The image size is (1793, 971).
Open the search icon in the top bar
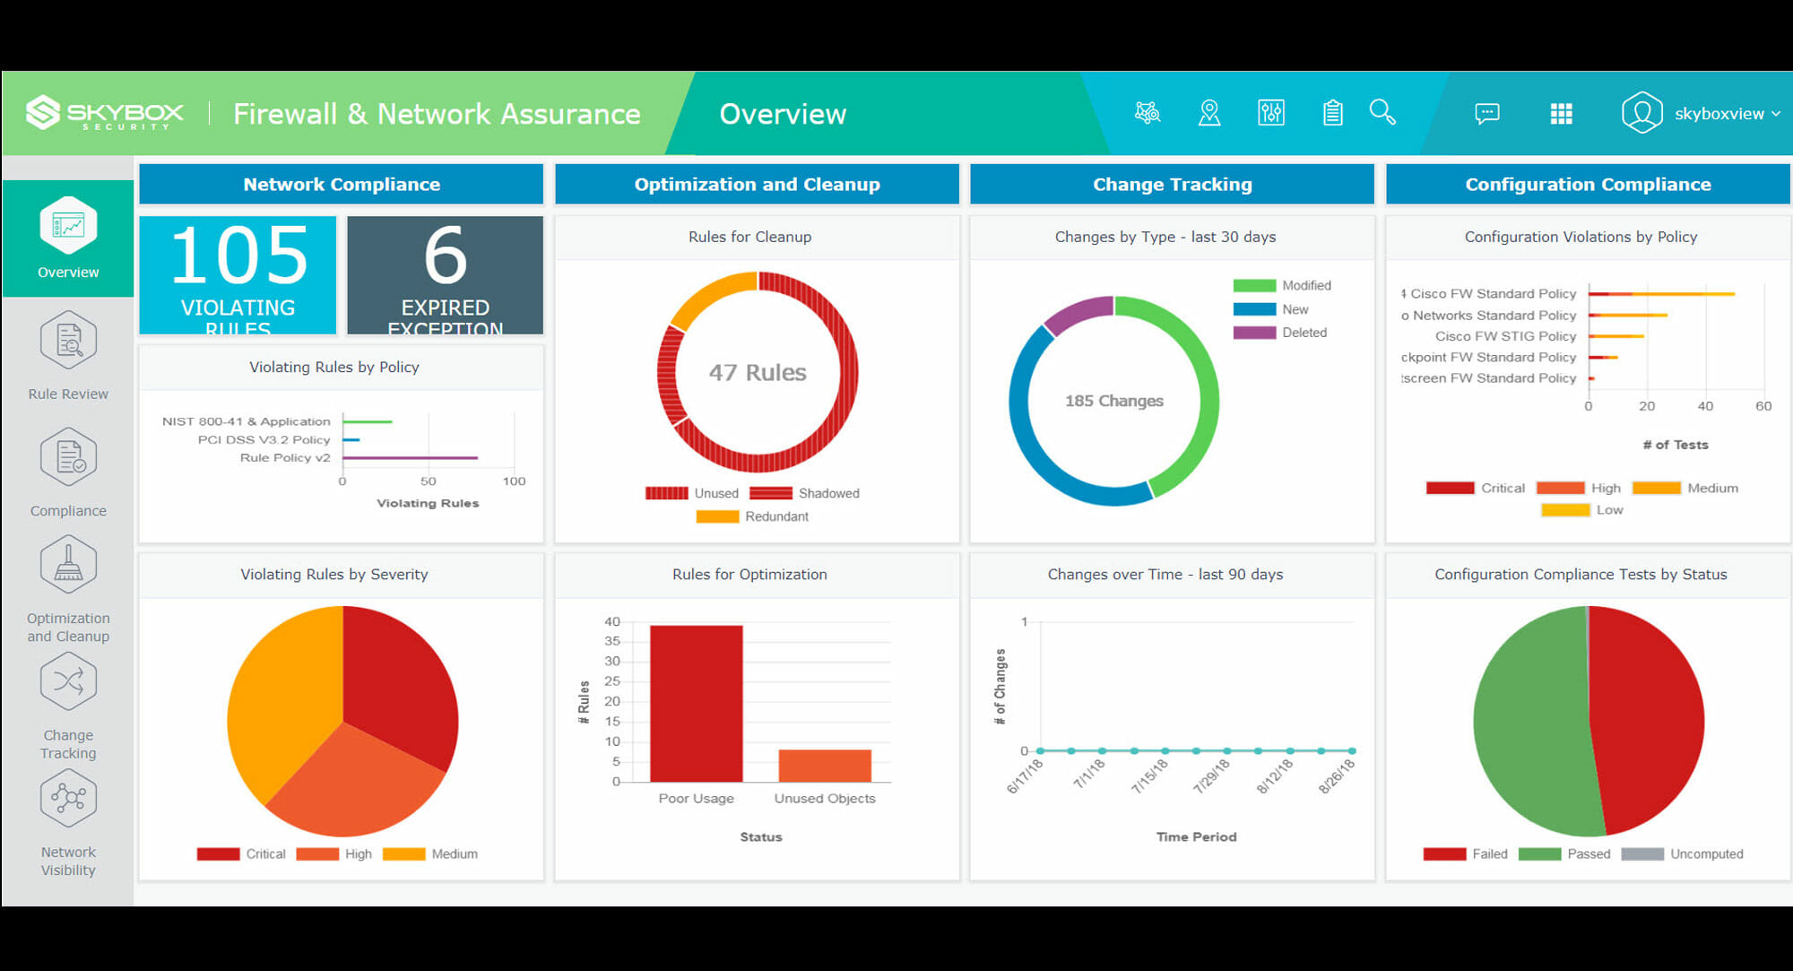coord(1383,113)
